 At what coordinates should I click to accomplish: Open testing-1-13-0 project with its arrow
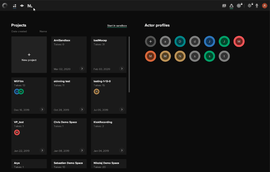click(x=122, y=109)
